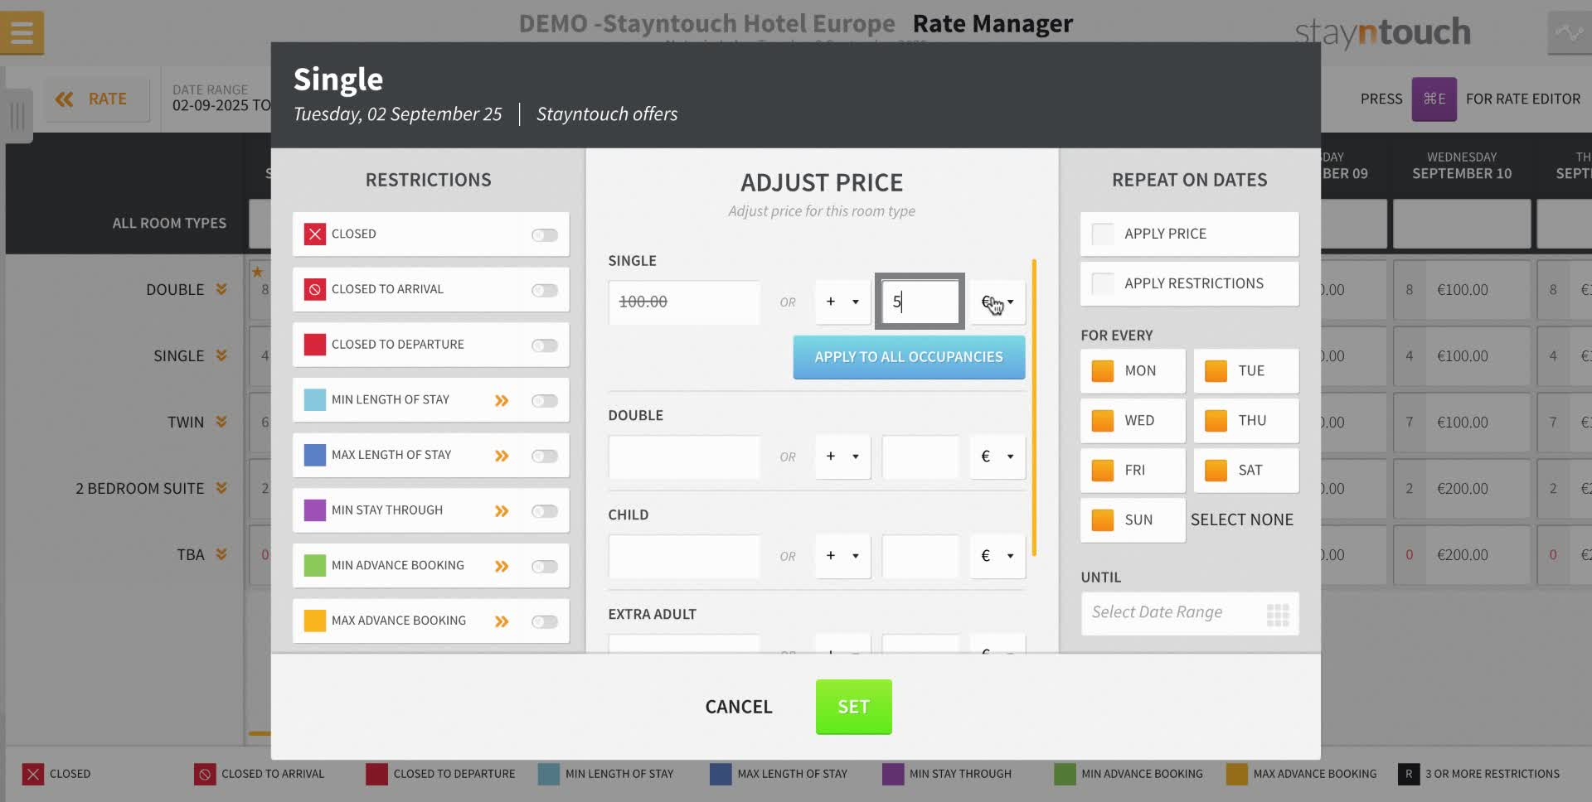
Task: Select the TUE day option
Action: tap(1246, 371)
